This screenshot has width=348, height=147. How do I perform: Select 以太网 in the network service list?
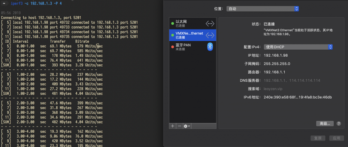(193, 24)
